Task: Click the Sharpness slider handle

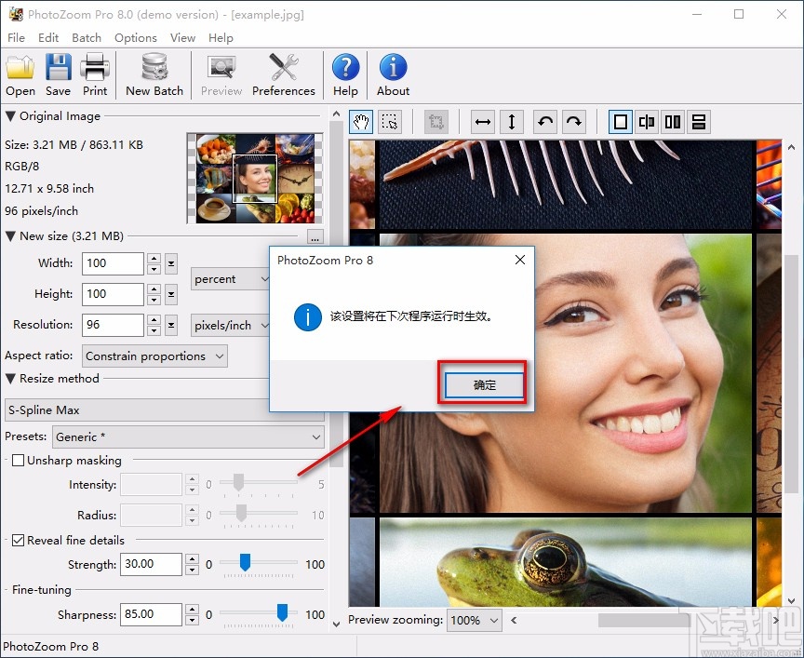Action: pyautogui.click(x=282, y=612)
